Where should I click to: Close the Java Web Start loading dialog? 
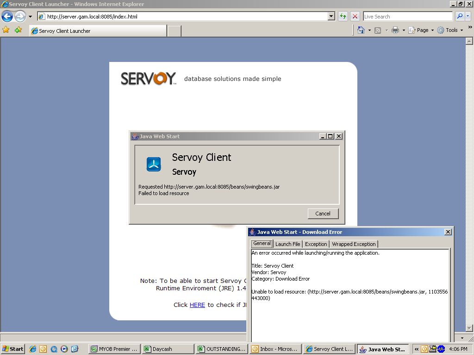339,136
